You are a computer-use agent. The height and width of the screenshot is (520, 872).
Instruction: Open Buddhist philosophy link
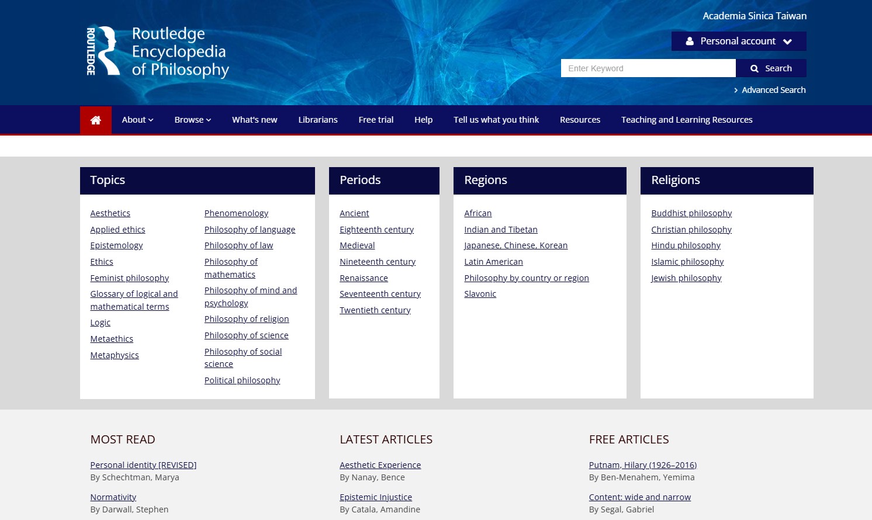[691, 213]
